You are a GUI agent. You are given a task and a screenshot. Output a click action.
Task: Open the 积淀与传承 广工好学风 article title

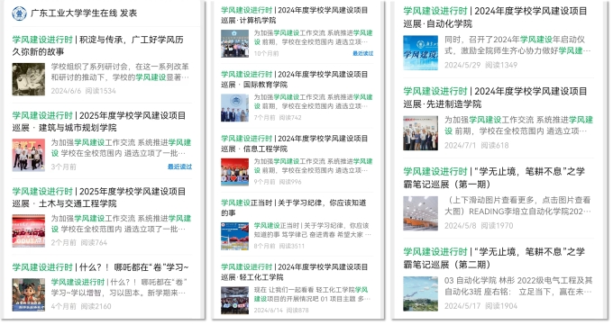click(97, 45)
